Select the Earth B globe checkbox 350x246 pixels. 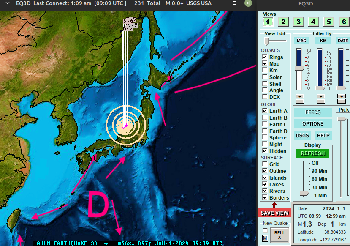pyautogui.click(x=265, y=118)
